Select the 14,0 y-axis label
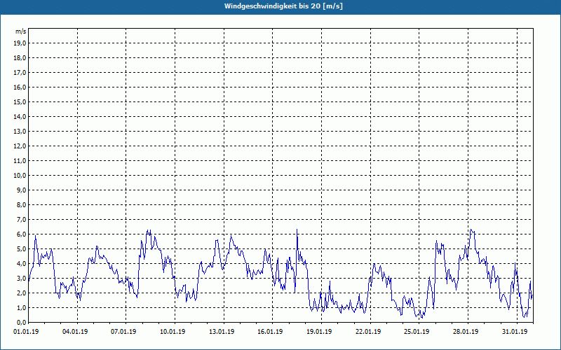The height and width of the screenshot is (350, 561). coord(20,116)
